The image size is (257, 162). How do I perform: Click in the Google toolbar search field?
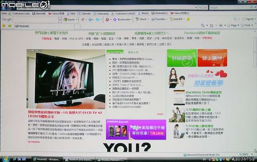pos(35,20)
